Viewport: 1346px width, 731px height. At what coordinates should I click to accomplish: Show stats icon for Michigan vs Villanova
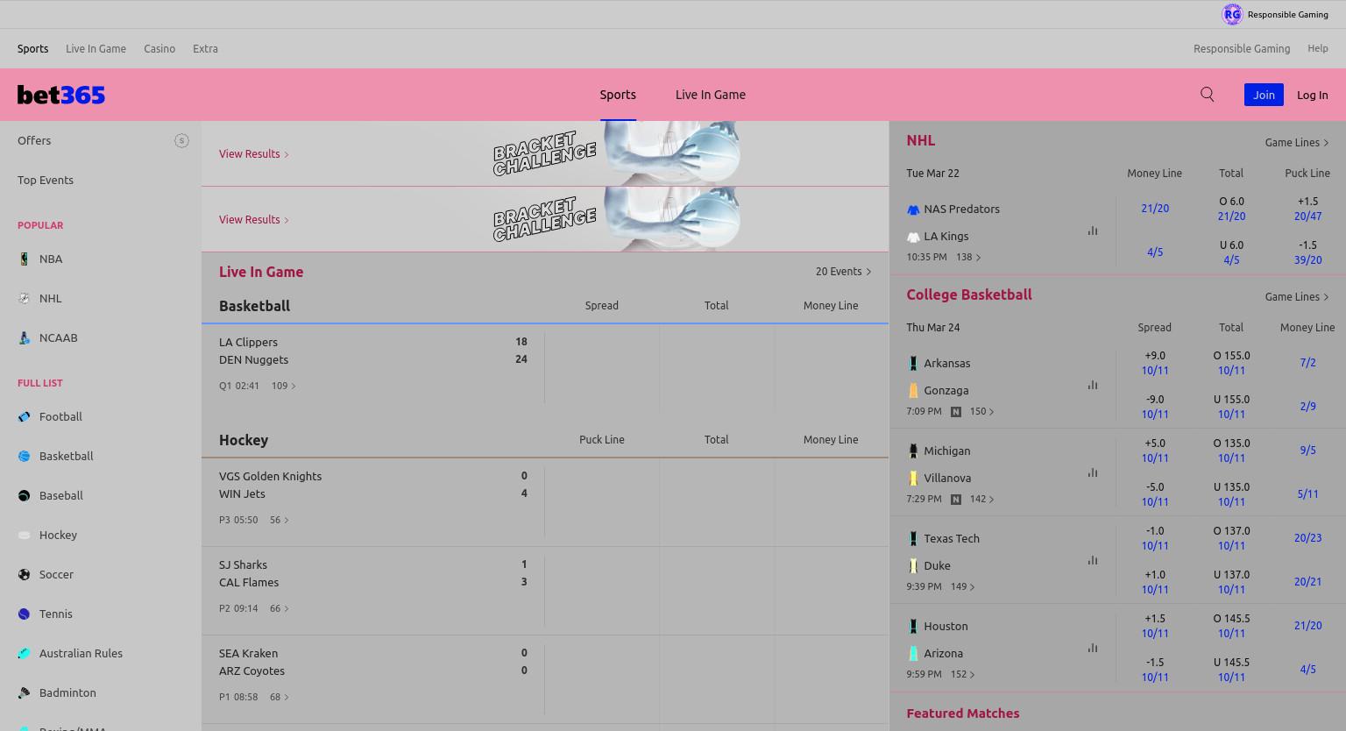point(1093,472)
